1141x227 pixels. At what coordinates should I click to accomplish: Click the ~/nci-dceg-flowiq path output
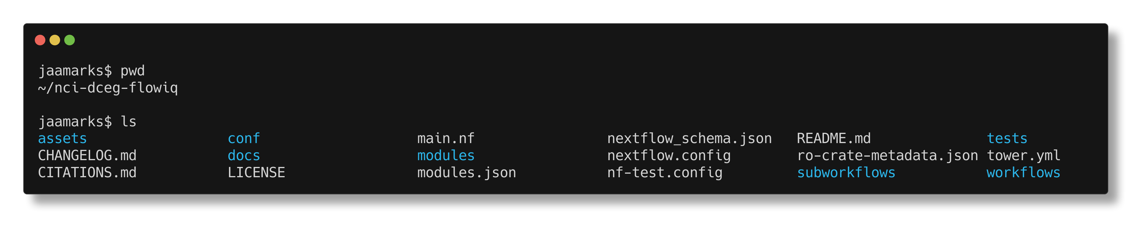pos(108,88)
